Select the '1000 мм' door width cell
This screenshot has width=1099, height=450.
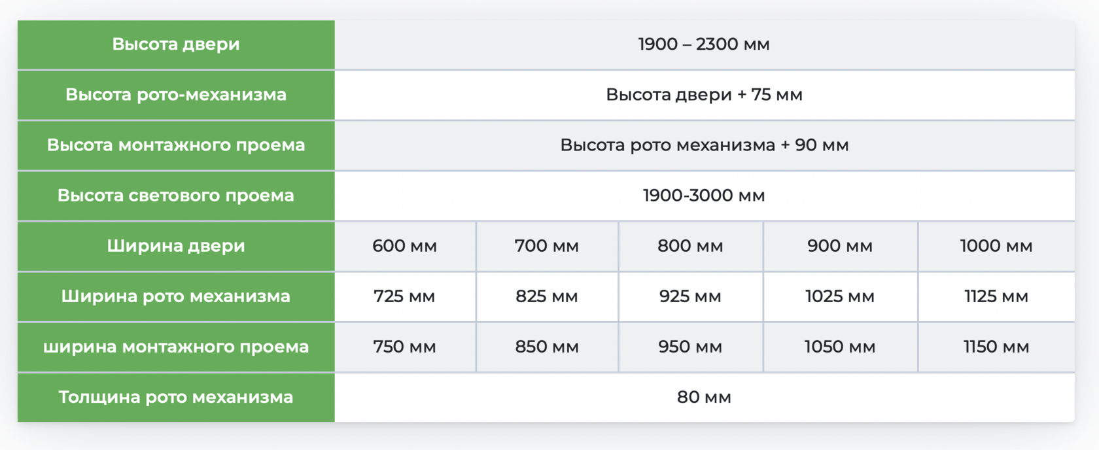(x=996, y=246)
